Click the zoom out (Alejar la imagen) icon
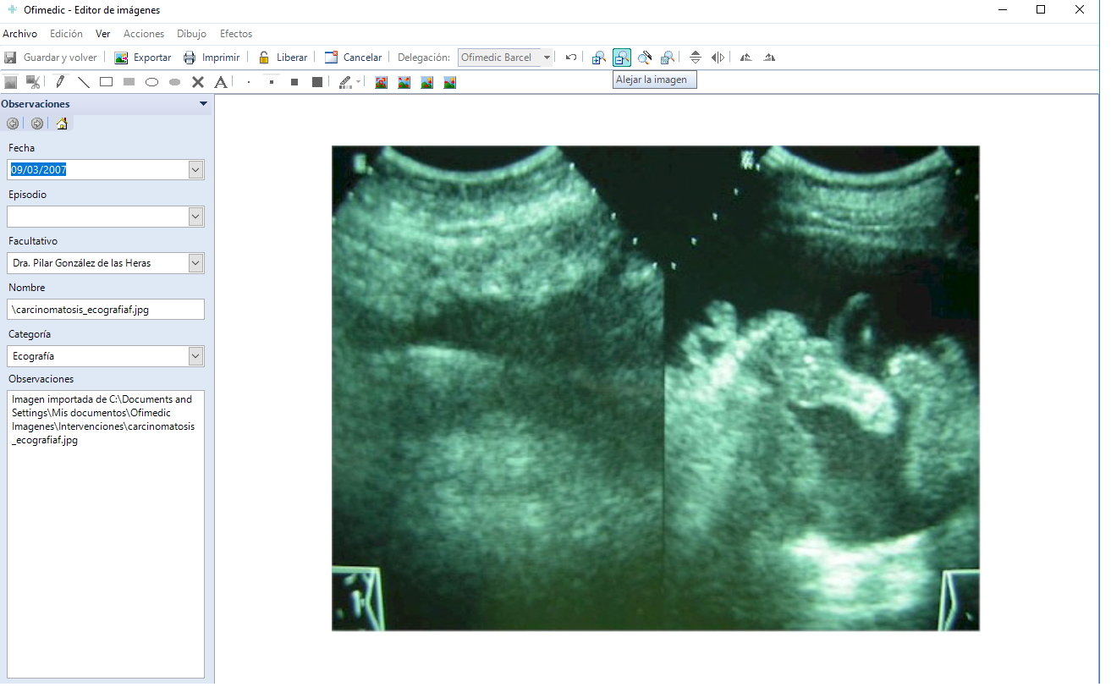The height and width of the screenshot is (698, 1111). pyautogui.click(x=621, y=58)
